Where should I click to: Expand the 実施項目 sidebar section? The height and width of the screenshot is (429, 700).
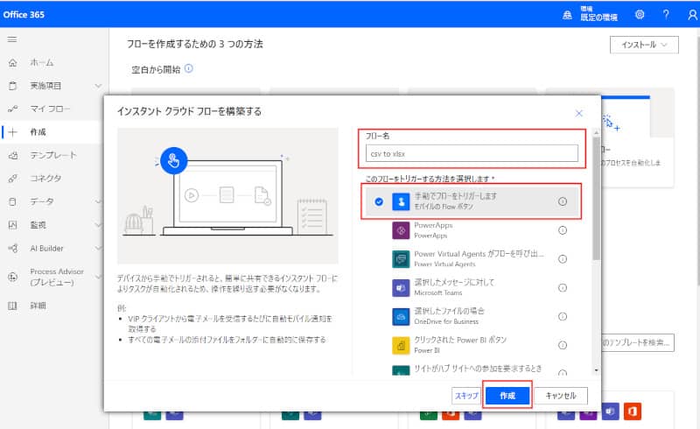click(98, 86)
